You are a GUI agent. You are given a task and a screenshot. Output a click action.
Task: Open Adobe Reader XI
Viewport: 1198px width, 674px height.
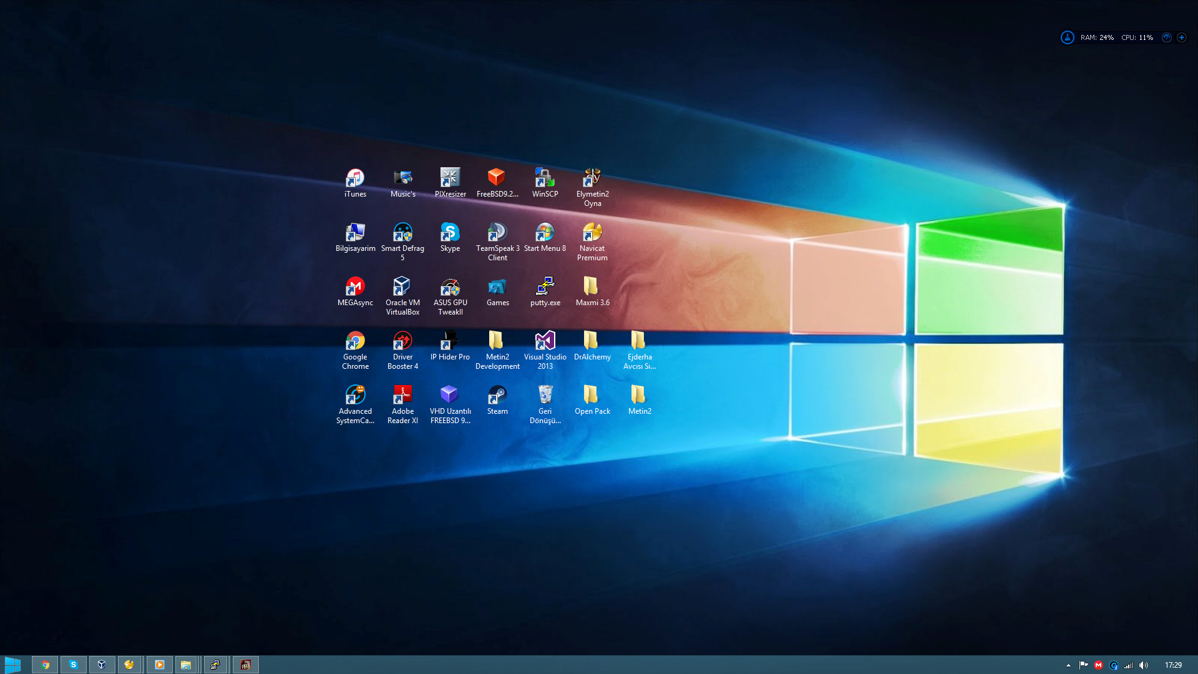[402, 404]
